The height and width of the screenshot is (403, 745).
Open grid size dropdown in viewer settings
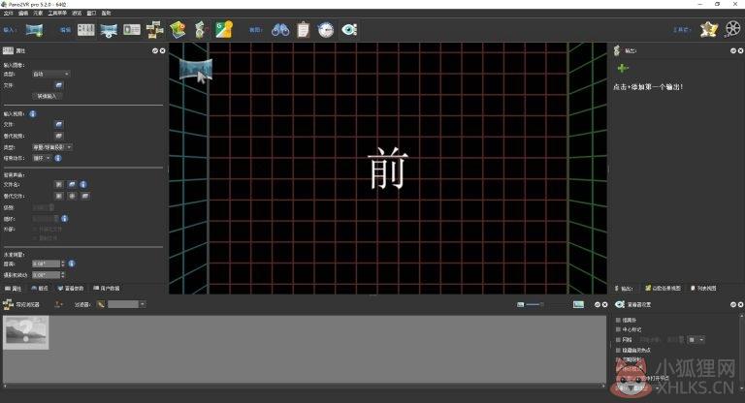coord(696,340)
